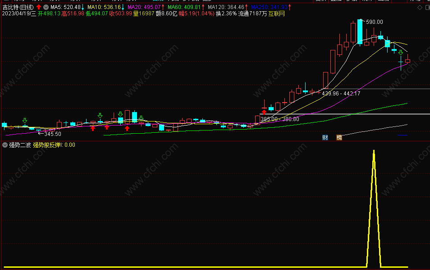Open the dropdown circle beside 强势二波
The image size is (430, 270).
pyautogui.click(x=5, y=145)
